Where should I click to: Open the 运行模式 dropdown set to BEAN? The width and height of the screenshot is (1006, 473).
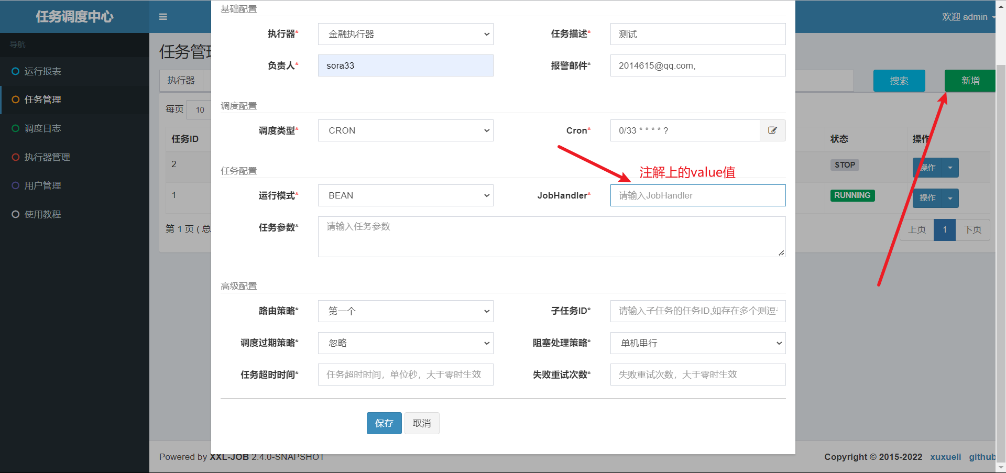point(405,195)
